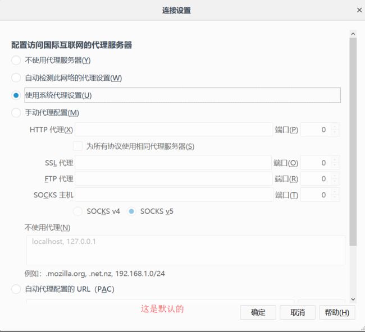Select the SOCKS v4 radio button
The height and width of the screenshot is (332, 365).
point(78,211)
